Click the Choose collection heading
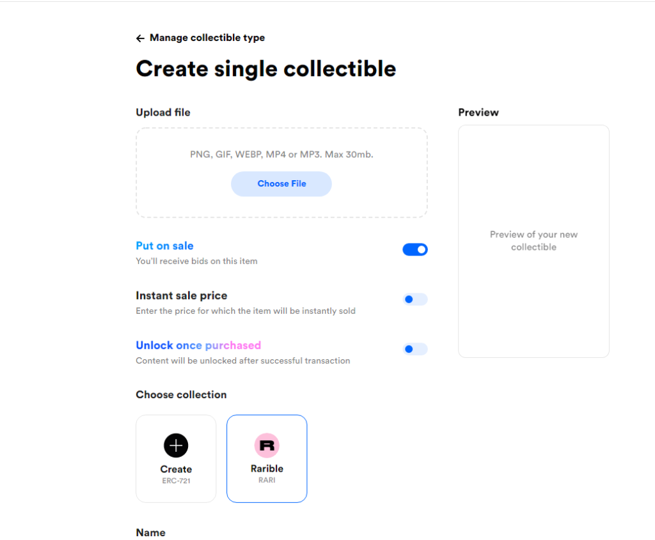Viewport: 655px width, 540px height. coord(181,395)
